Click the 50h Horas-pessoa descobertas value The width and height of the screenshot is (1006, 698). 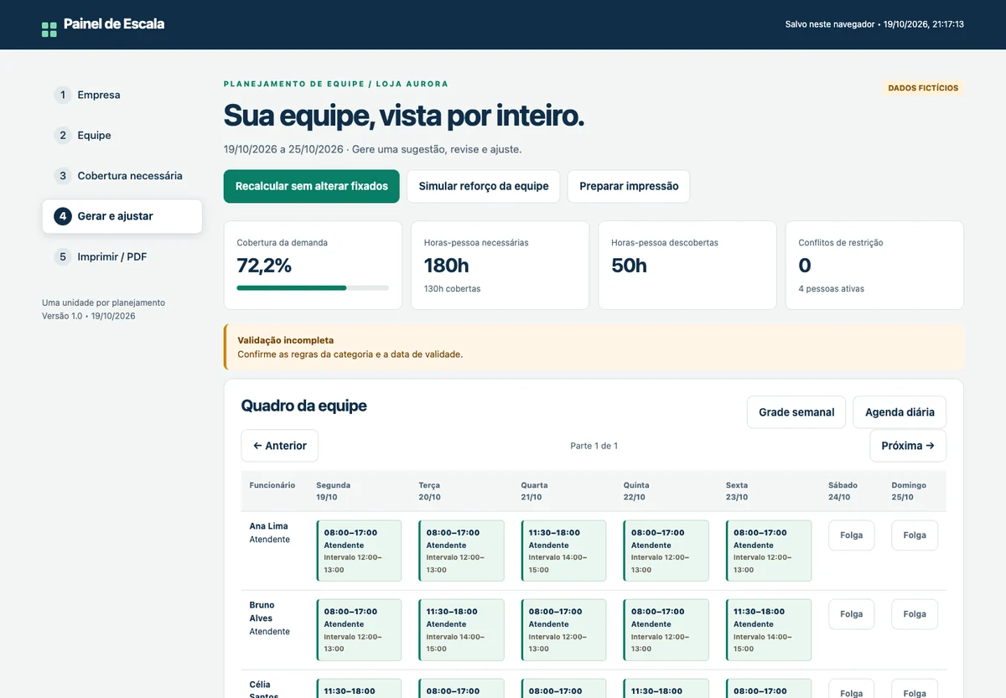629,266
